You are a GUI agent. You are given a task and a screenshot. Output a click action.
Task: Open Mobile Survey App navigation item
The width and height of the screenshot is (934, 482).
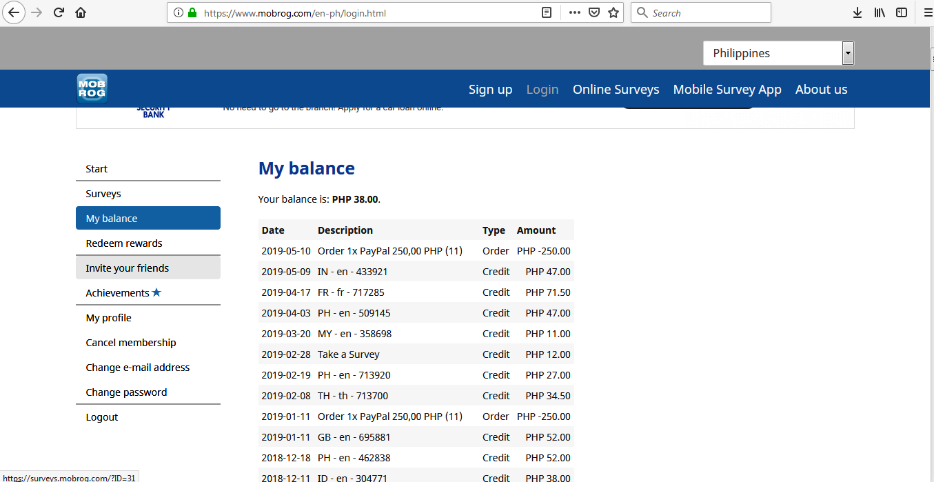(x=727, y=89)
